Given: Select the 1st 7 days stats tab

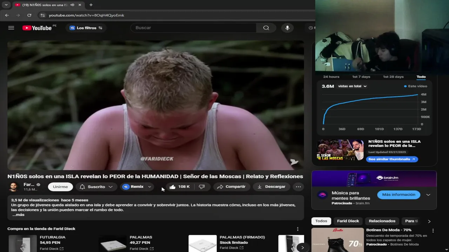Looking at the screenshot, I should tap(361, 77).
